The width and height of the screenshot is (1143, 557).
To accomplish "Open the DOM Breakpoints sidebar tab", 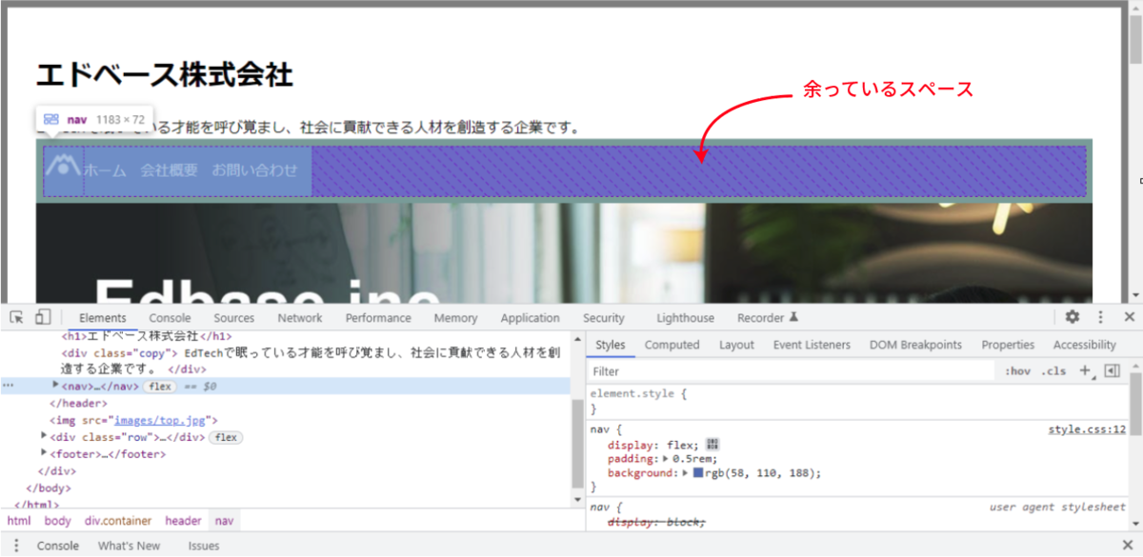I will pyautogui.click(x=915, y=345).
